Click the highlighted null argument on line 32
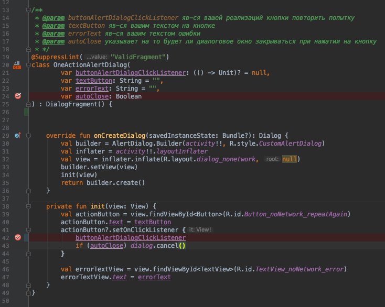Image resolution: width=385 pixels, height=307 pixels. point(290,159)
